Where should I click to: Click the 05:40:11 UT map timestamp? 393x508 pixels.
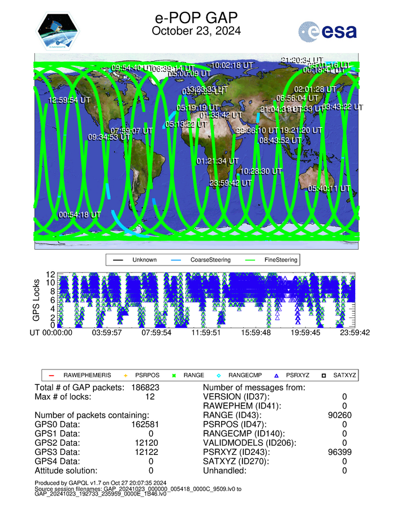[329, 188]
